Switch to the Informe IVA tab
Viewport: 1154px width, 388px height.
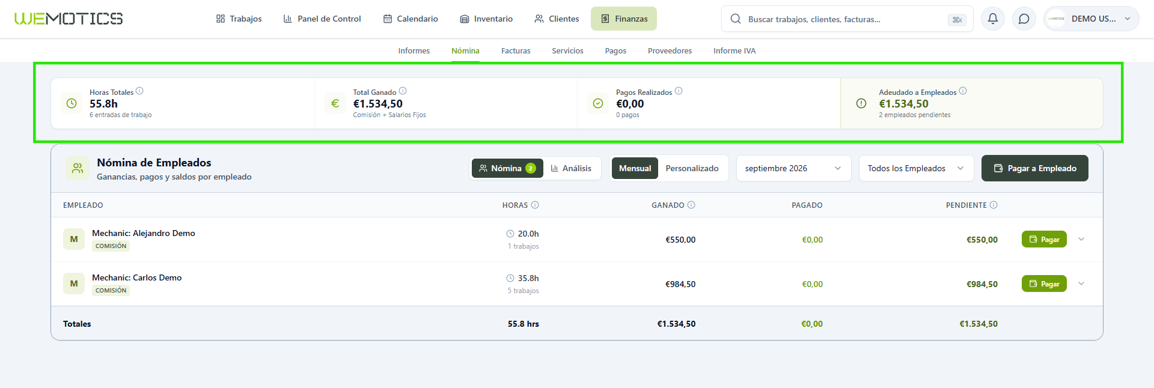734,51
